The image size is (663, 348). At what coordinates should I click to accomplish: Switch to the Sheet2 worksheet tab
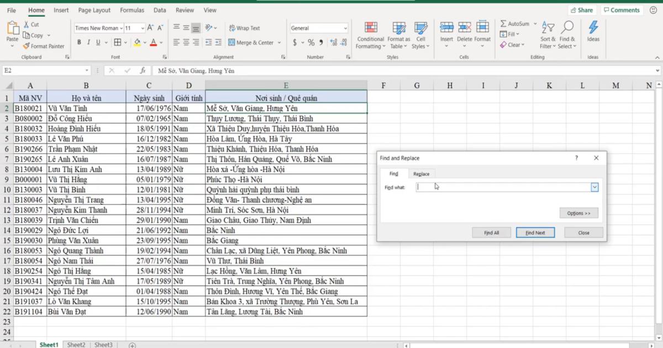76,345
